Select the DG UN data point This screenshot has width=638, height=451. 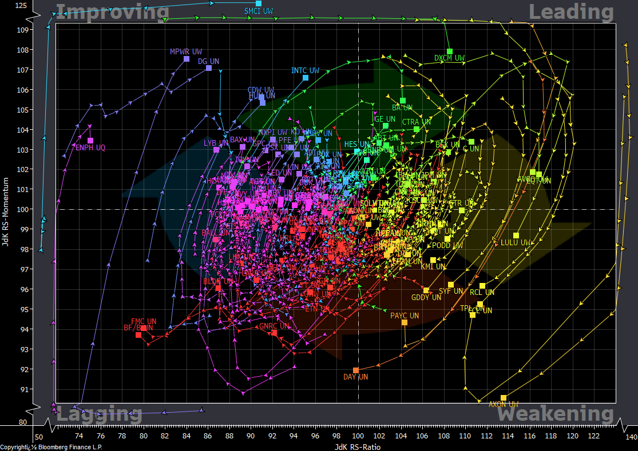pyautogui.click(x=209, y=68)
